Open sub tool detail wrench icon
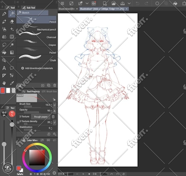 [x=55, y=134]
